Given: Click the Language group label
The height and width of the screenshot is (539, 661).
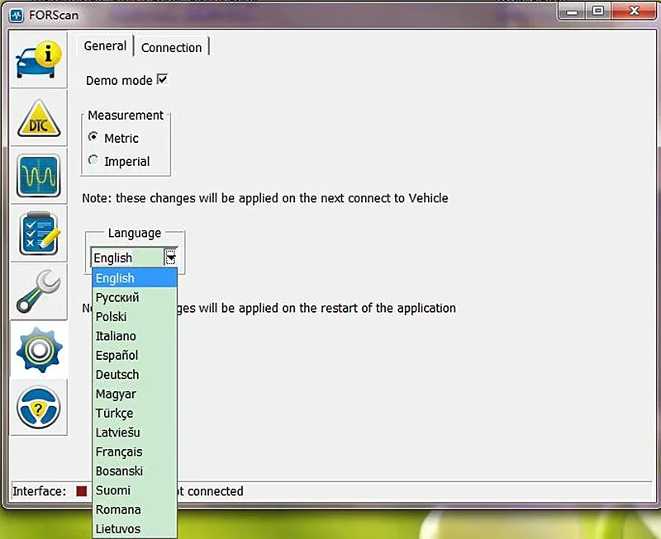Looking at the screenshot, I should coord(135,233).
